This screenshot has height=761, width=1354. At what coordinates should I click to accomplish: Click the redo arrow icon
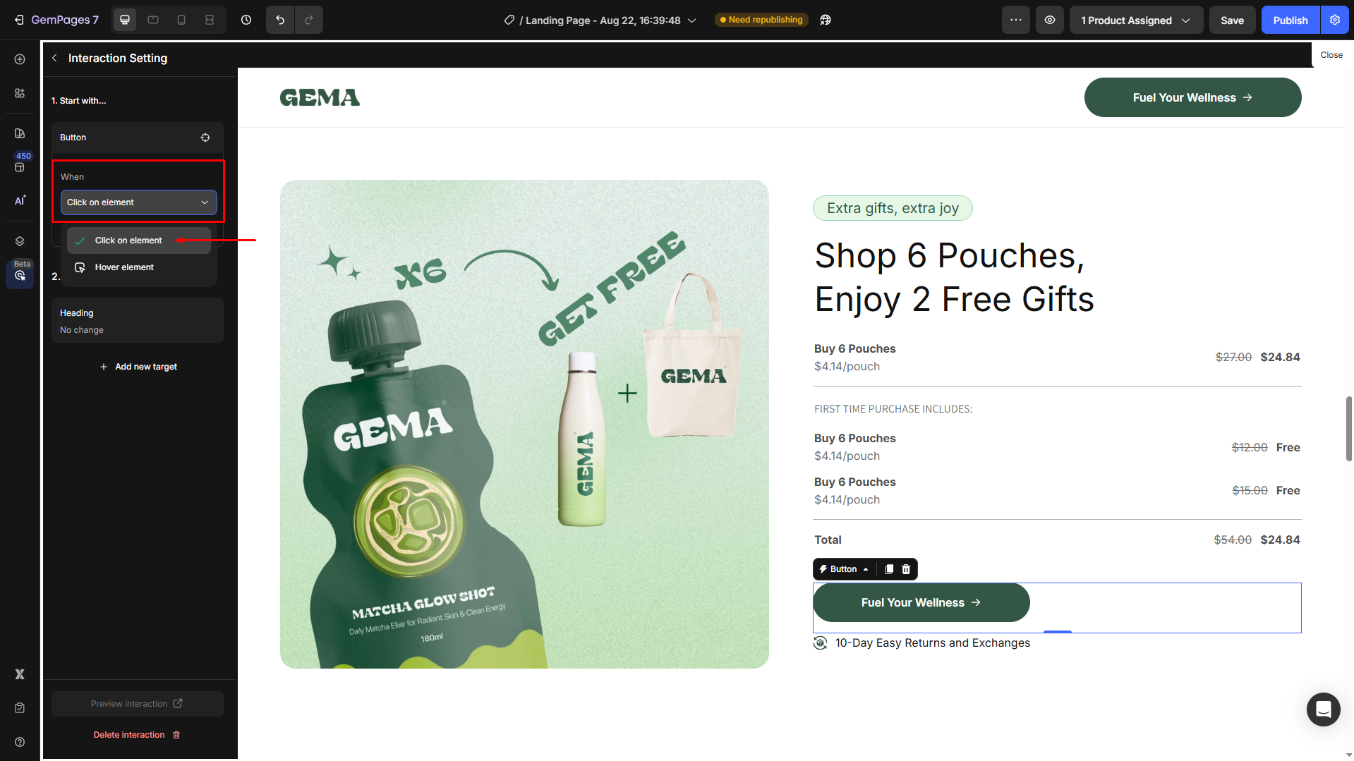tap(309, 20)
